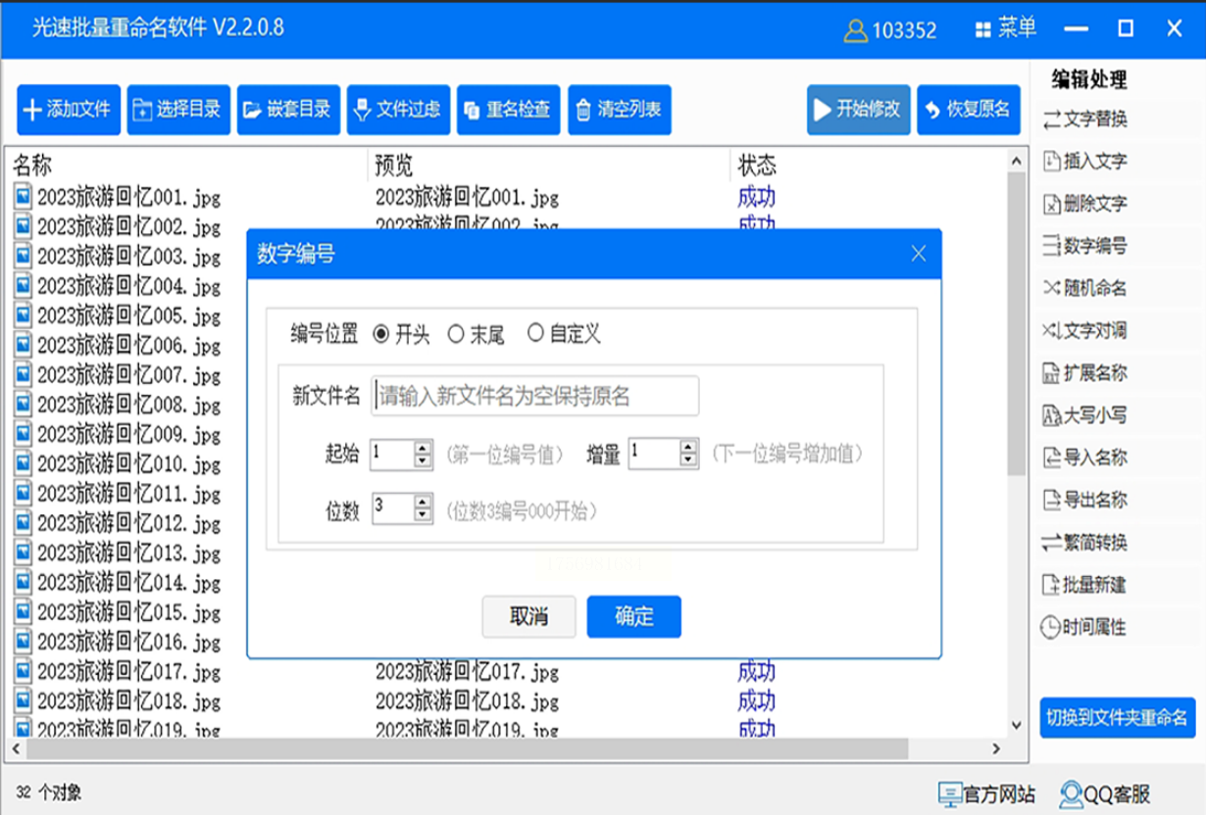1206x815 pixels.
Task: Click the 新文件名 text input field
Action: pos(534,396)
